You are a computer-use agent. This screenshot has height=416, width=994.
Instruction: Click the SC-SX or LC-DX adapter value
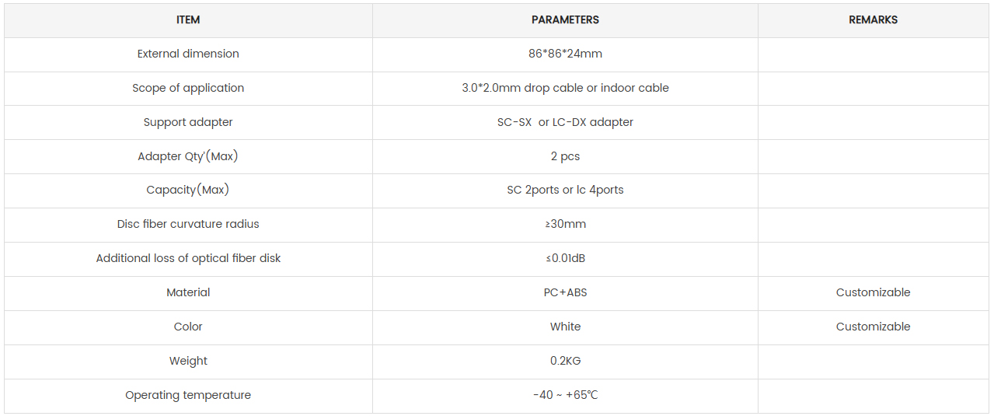(565, 122)
